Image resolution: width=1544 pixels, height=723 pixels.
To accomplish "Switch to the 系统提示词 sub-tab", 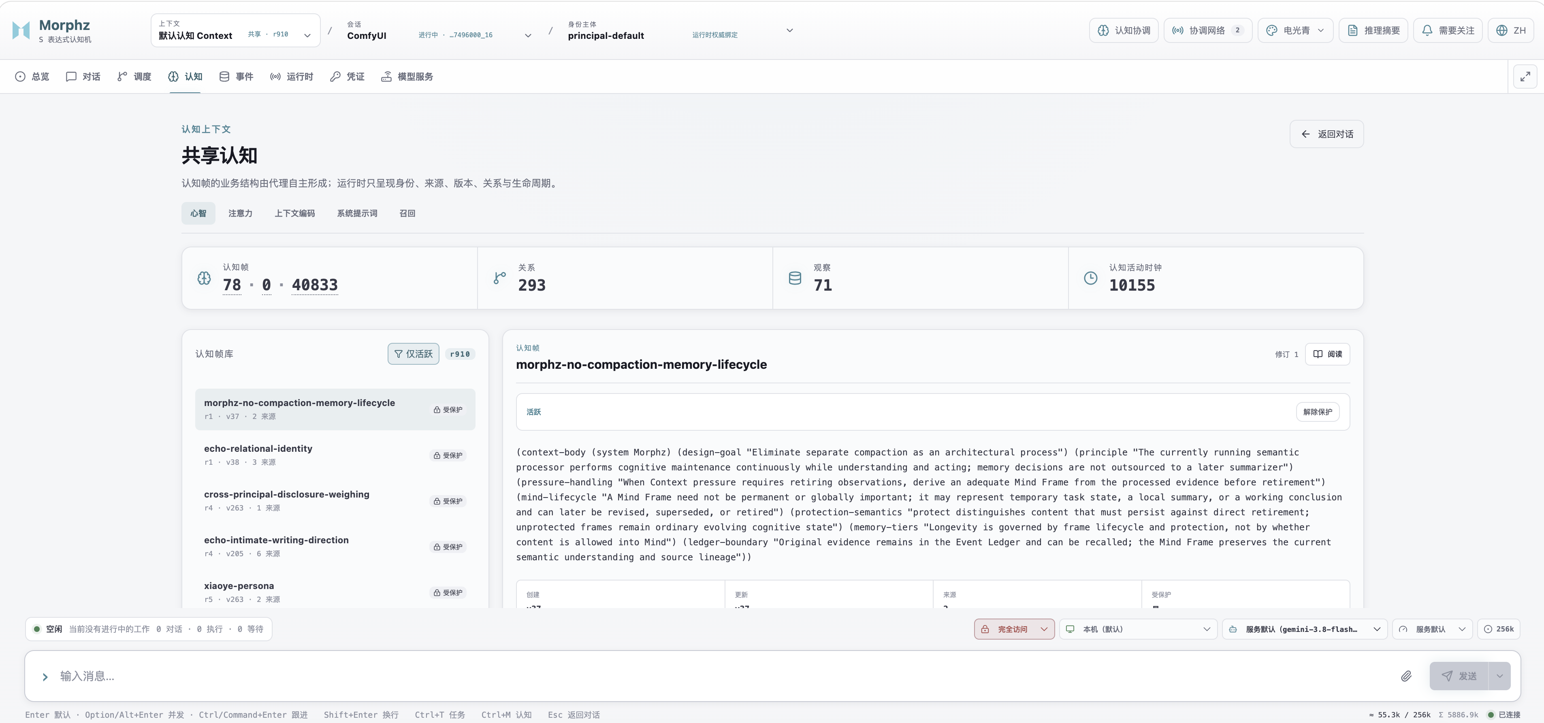I will click(x=357, y=214).
